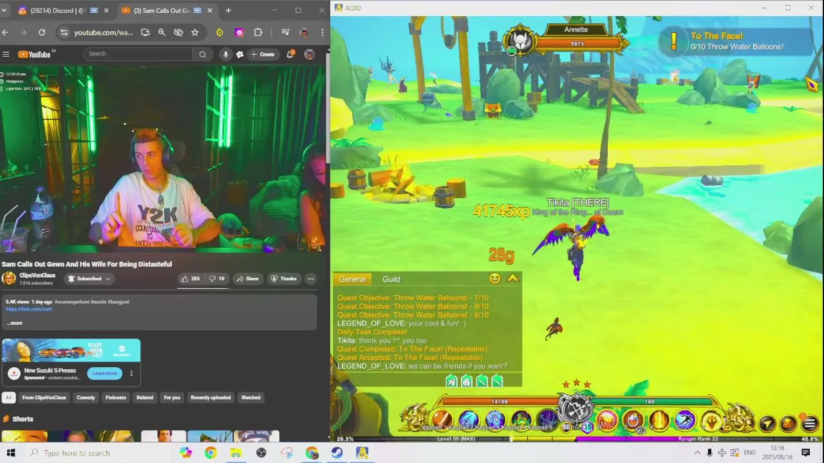The height and width of the screenshot is (463, 824).
Task: Click the Ranger class crossed-arrows emblem
Action: pyautogui.click(x=576, y=407)
